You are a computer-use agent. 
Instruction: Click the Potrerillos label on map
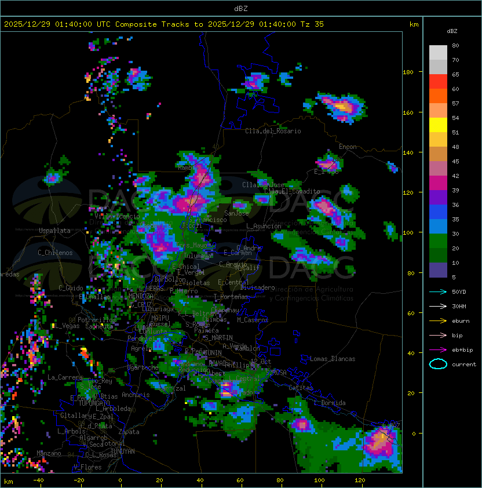coord(97,319)
